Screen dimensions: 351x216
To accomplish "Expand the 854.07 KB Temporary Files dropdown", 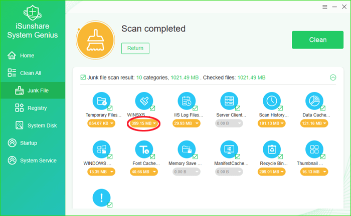I will (101, 123).
